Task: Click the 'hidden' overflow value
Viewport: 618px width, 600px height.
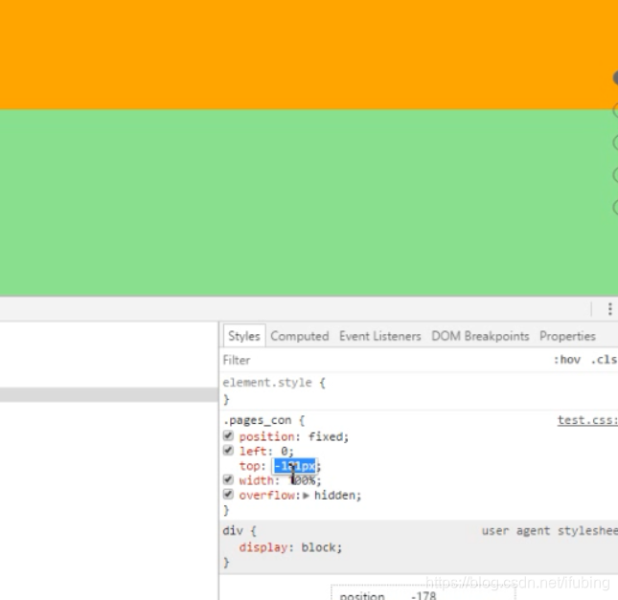Action: pos(335,496)
